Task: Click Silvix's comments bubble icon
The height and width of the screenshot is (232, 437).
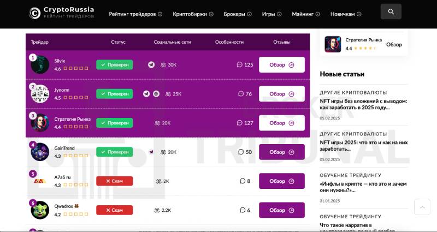Action: pyautogui.click(x=239, y=65)
